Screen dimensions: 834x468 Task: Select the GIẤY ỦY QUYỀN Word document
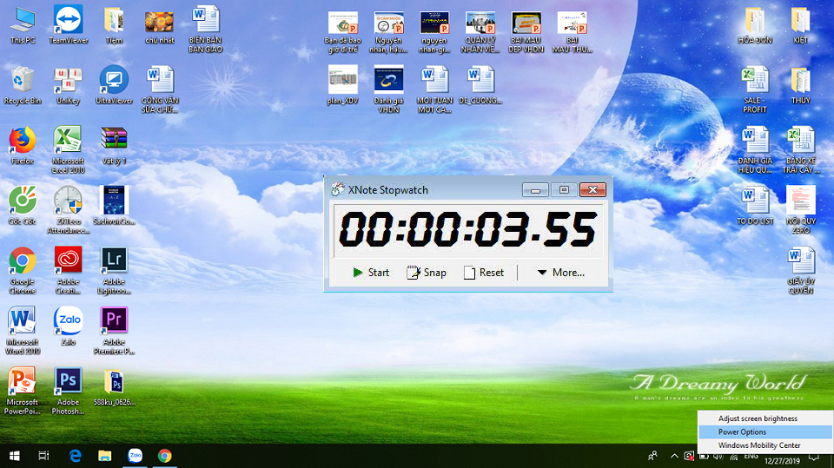800,270
